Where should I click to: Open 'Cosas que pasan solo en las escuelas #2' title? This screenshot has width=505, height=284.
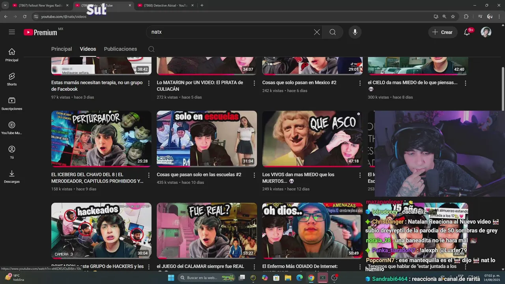[199, 175]
